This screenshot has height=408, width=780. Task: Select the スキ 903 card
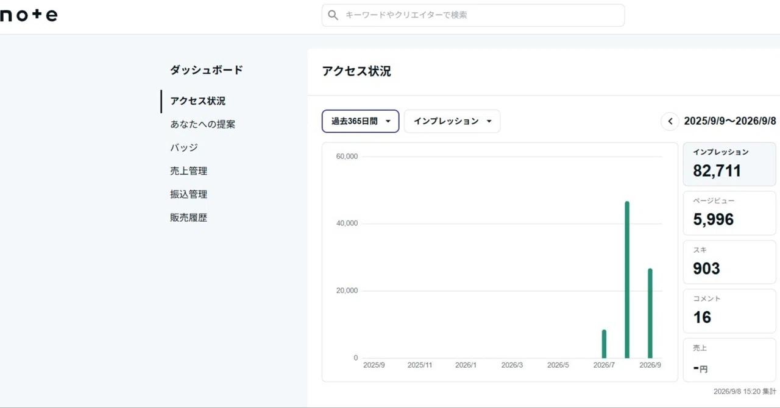(x=729, y=262)
